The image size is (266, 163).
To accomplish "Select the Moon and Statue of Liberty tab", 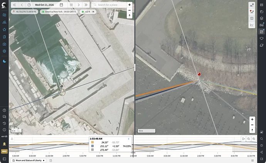I will pos(28,160).
